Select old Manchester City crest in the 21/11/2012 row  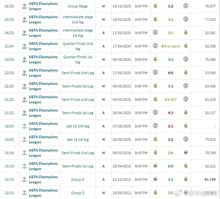[x=155, y=179]
